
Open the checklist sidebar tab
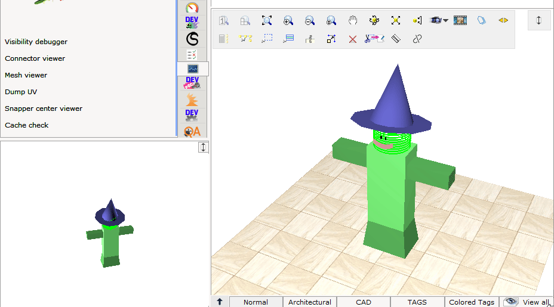tap(192, 55)
